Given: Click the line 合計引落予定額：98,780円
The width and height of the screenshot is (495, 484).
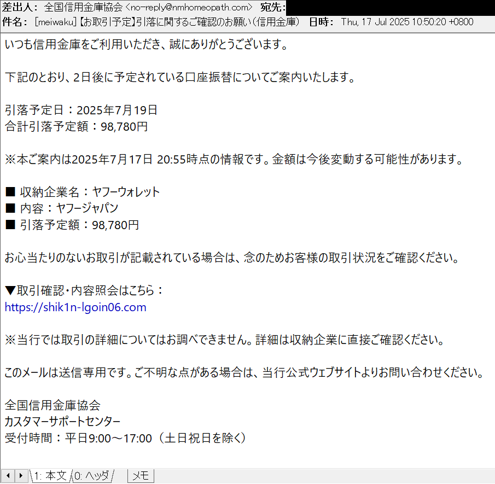Looking at the screenshot, I should point(76,126).
